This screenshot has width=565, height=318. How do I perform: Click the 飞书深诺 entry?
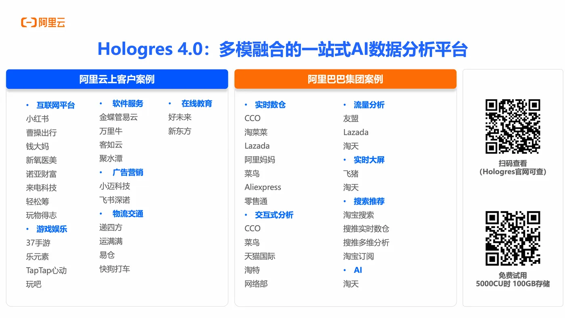pos(115,200)
